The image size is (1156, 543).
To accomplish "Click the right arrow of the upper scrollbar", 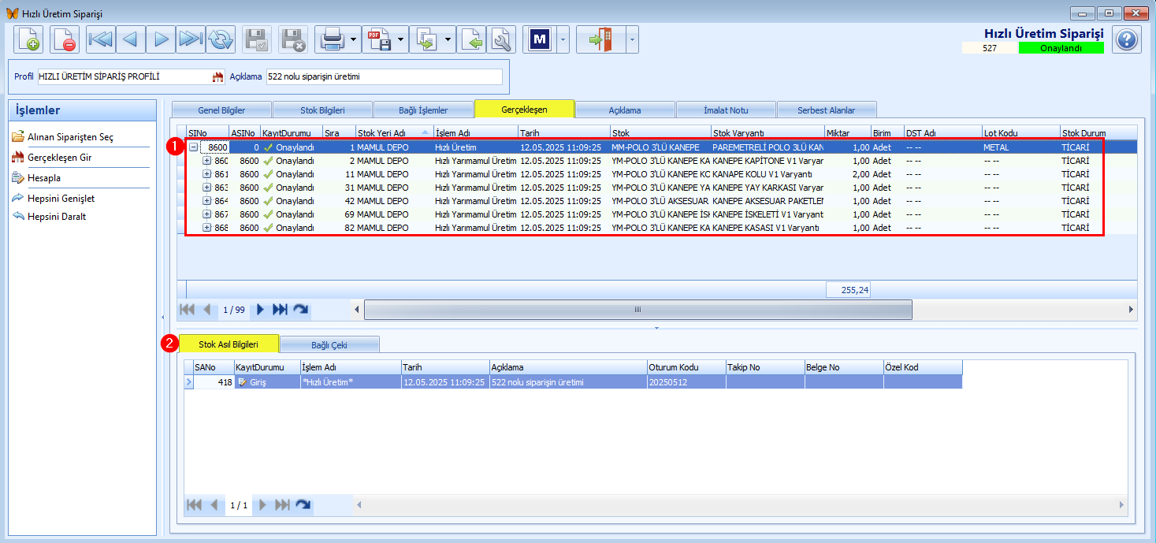I will click(1131, 310).
